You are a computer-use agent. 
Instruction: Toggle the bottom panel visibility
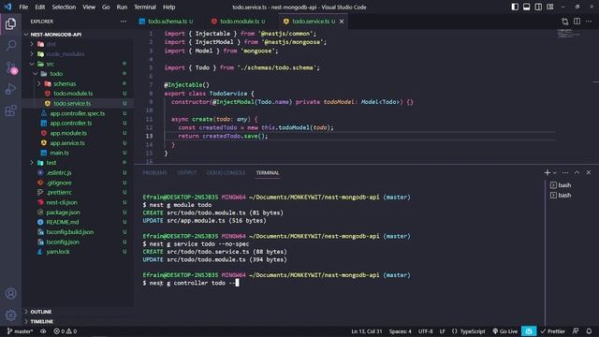point(526,7)
